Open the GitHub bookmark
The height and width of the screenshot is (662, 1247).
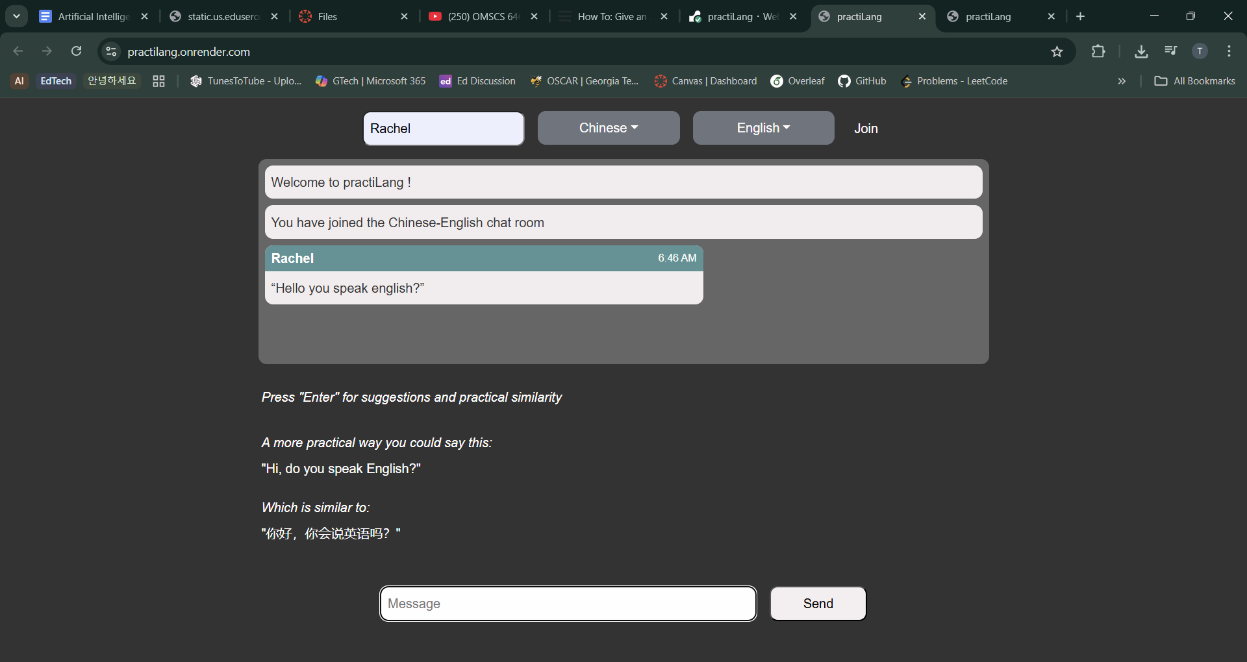pos(862,81)
